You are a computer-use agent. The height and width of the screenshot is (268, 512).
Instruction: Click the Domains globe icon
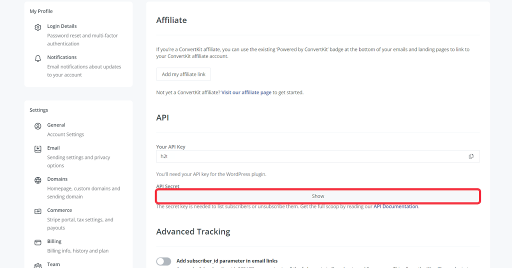[x=38, y=180]
